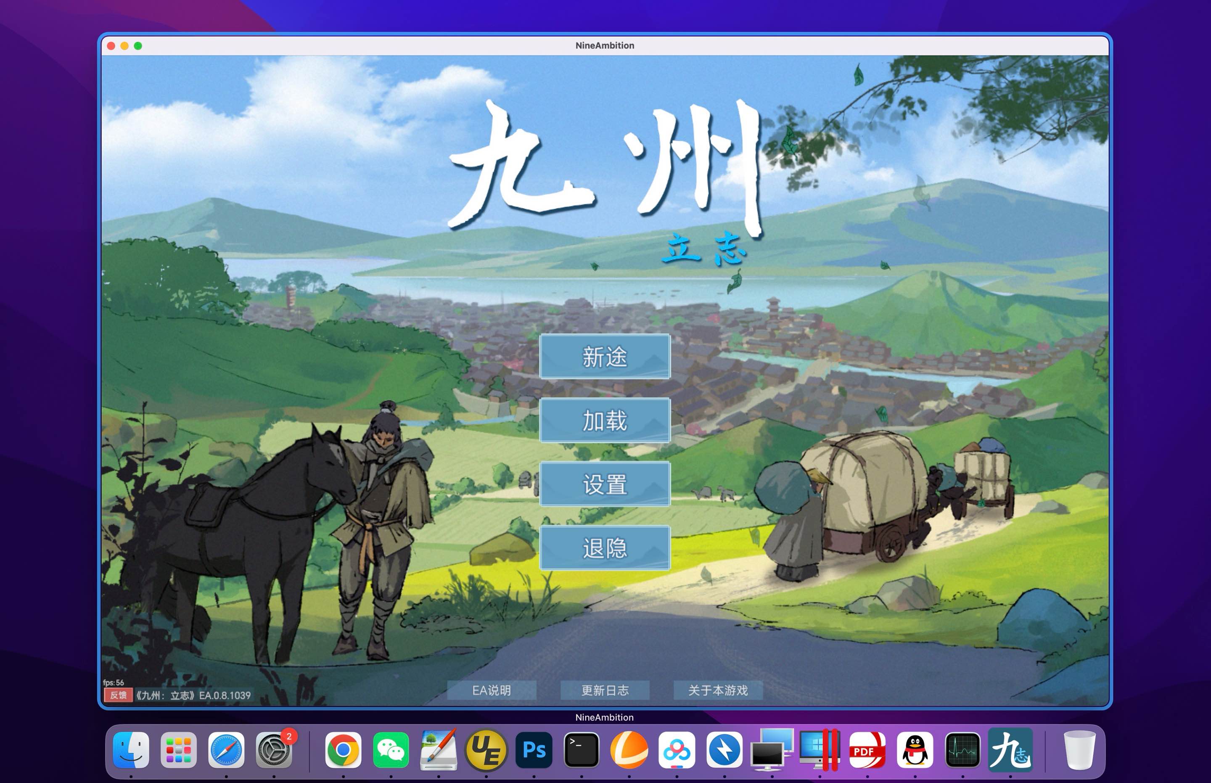This screenshot has height=783, width=1211.
Task: Open Activity Monitor from the dock
Action: [962, 750]
